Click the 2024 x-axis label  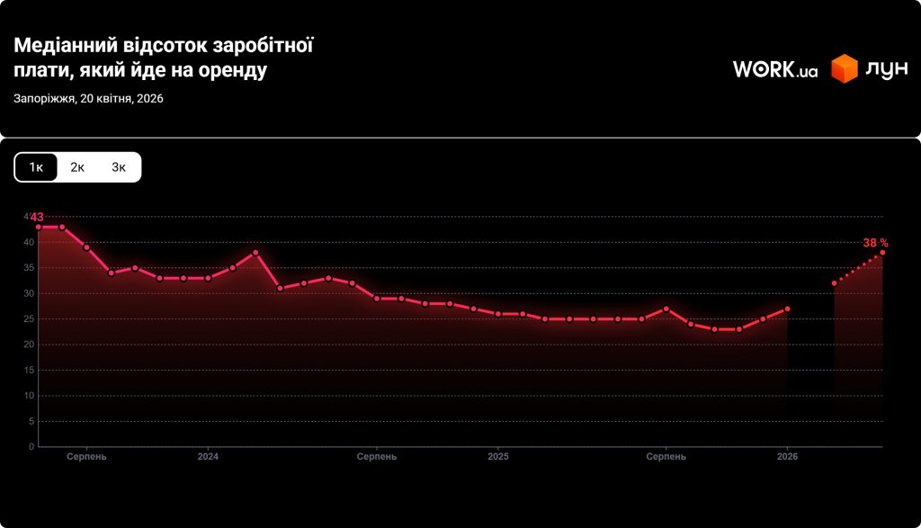click(208, 457)
